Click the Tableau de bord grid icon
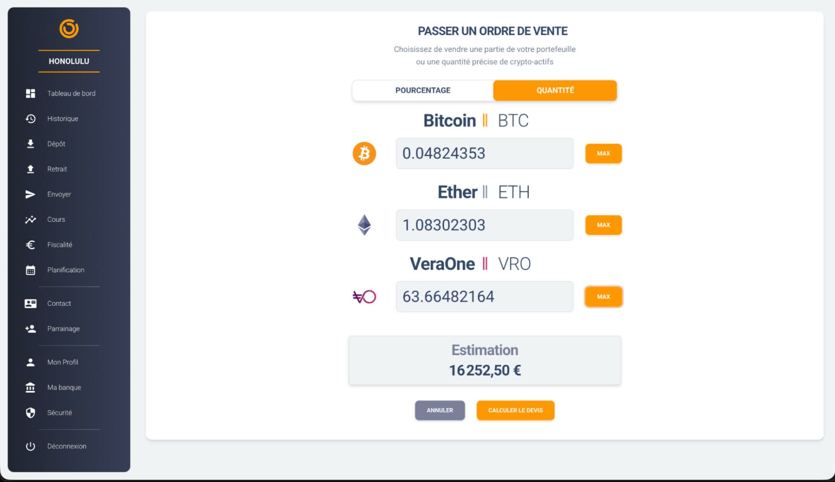 pos(30,93)
